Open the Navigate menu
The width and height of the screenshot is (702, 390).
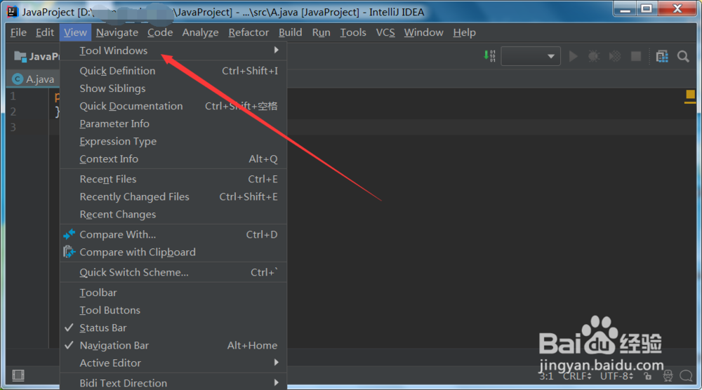click(x=117, y=32)
